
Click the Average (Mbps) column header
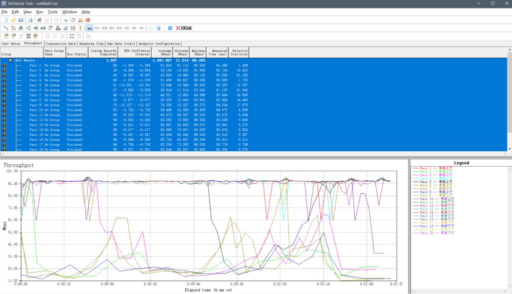pos(163,52)
